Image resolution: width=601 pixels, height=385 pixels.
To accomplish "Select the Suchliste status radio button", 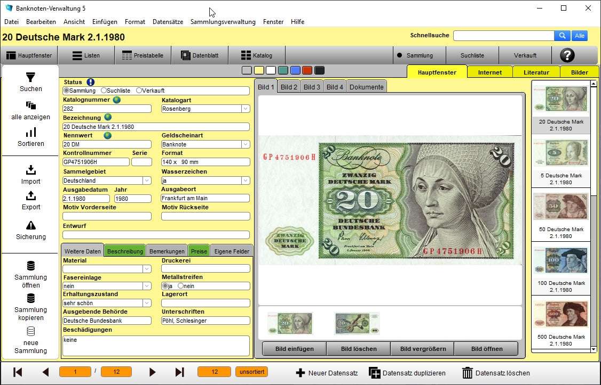I will pyautogui.click(x=104, y=91).
